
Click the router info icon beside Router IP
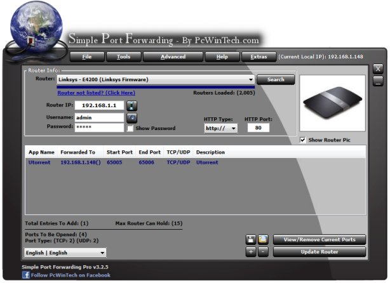click(131, 105)
